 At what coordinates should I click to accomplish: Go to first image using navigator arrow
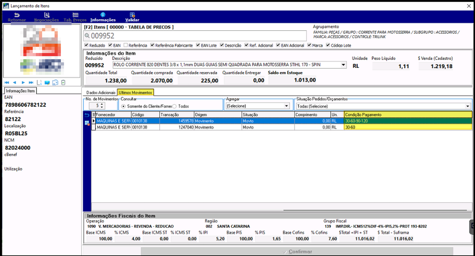7,83
